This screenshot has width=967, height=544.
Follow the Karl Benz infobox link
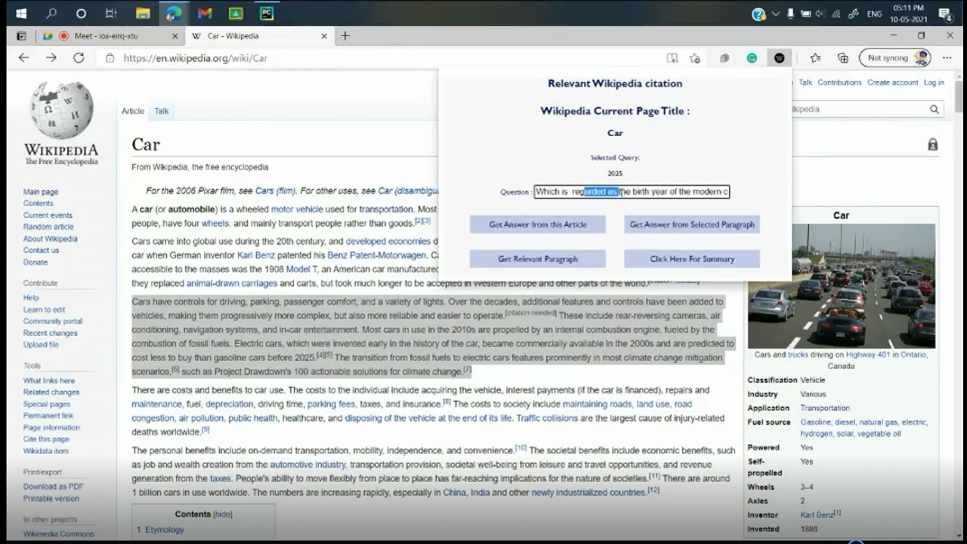coord(817,515)
